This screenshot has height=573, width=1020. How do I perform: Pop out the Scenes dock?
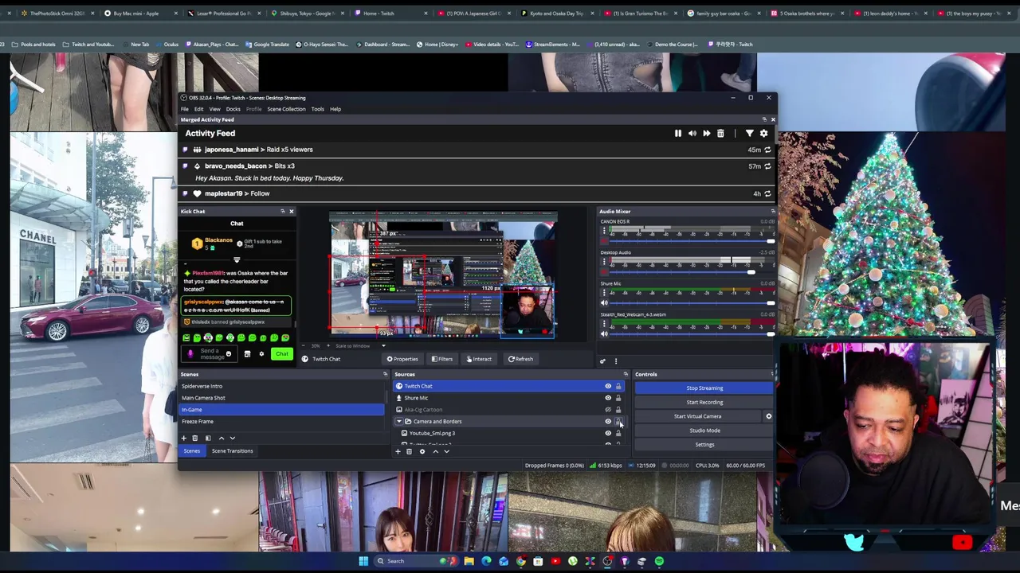coord(385,374)
